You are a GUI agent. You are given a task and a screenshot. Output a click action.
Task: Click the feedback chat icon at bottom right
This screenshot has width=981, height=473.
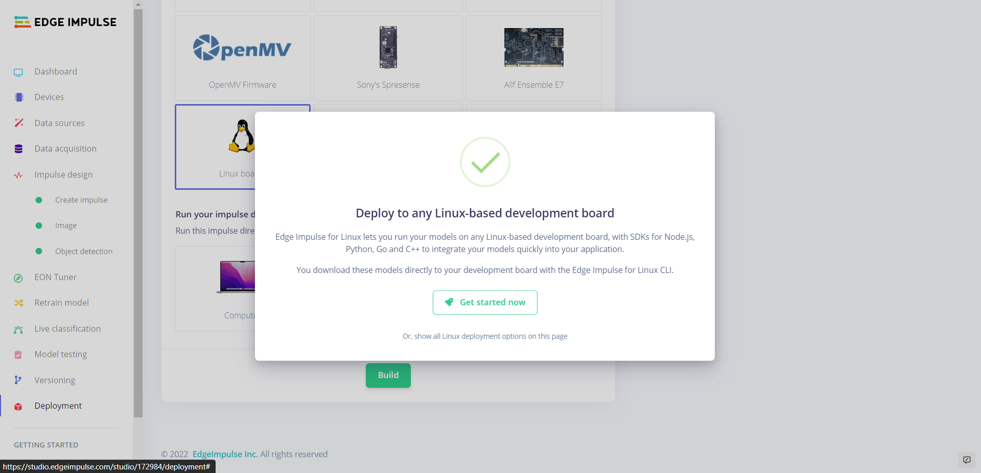coord(967,460)
